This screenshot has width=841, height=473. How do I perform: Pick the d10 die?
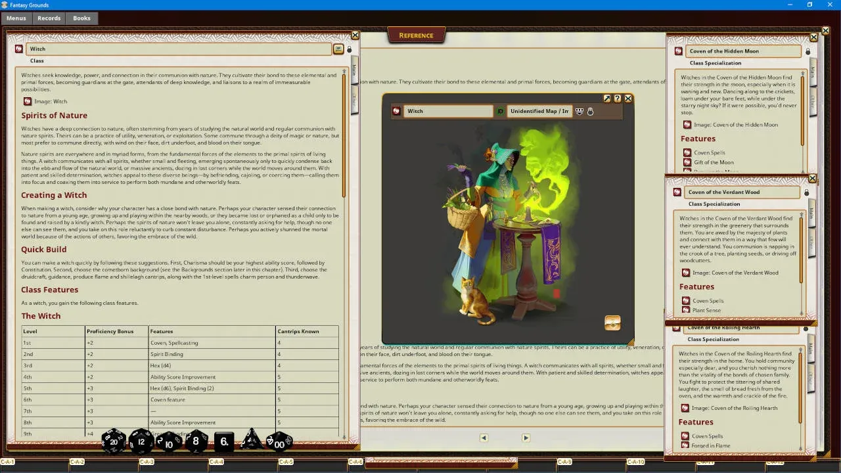[x=169, y=442]
